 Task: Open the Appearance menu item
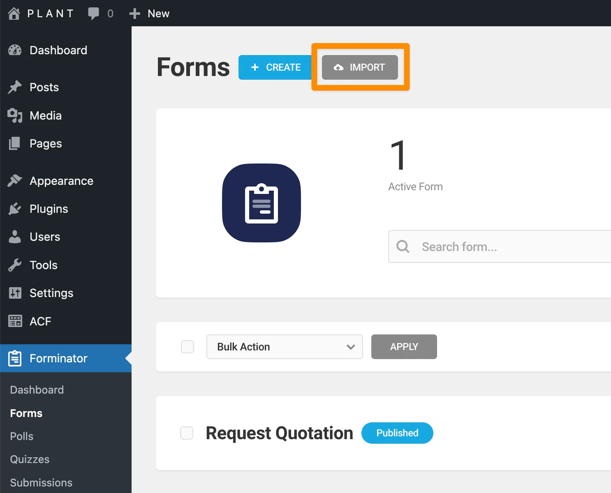coord(61,181)
